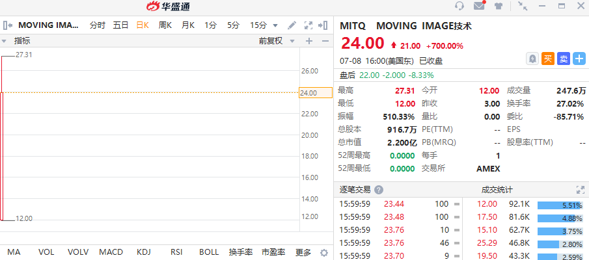Select the 日K chart tab
Image resolution: width=589 pixels, height=260 pixels.
pos(143,25)
